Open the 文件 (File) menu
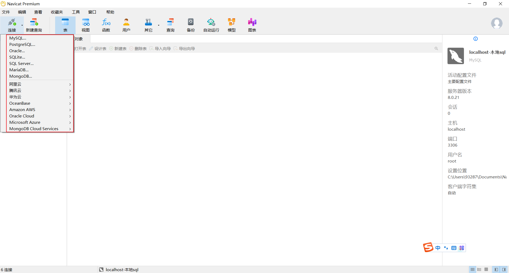The image size is (509, 273). tap(6, 12)
